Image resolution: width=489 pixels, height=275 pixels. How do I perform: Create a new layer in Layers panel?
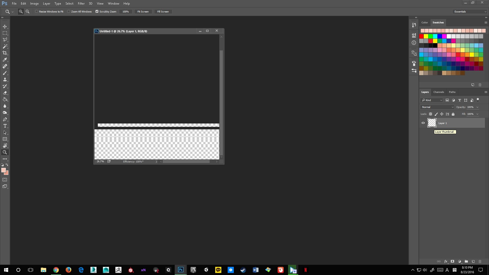(473, 262)
